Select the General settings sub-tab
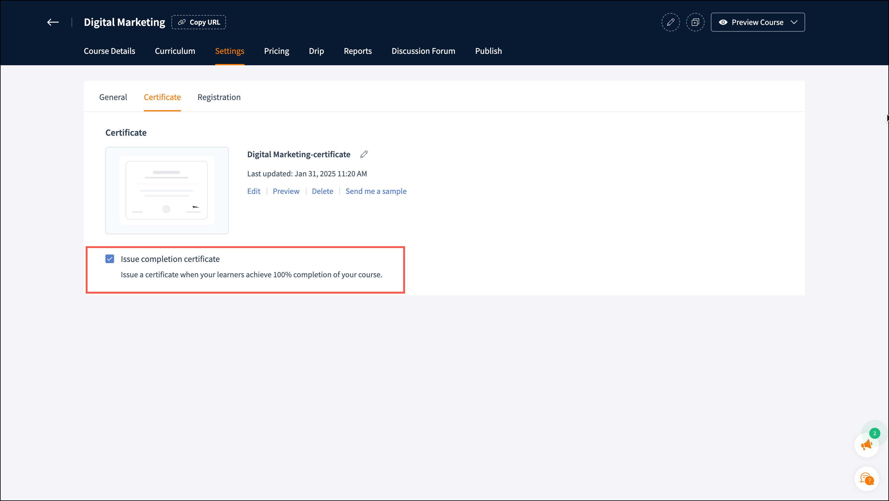Viewport: 889px width, 501px height. (x=113, y=97)
